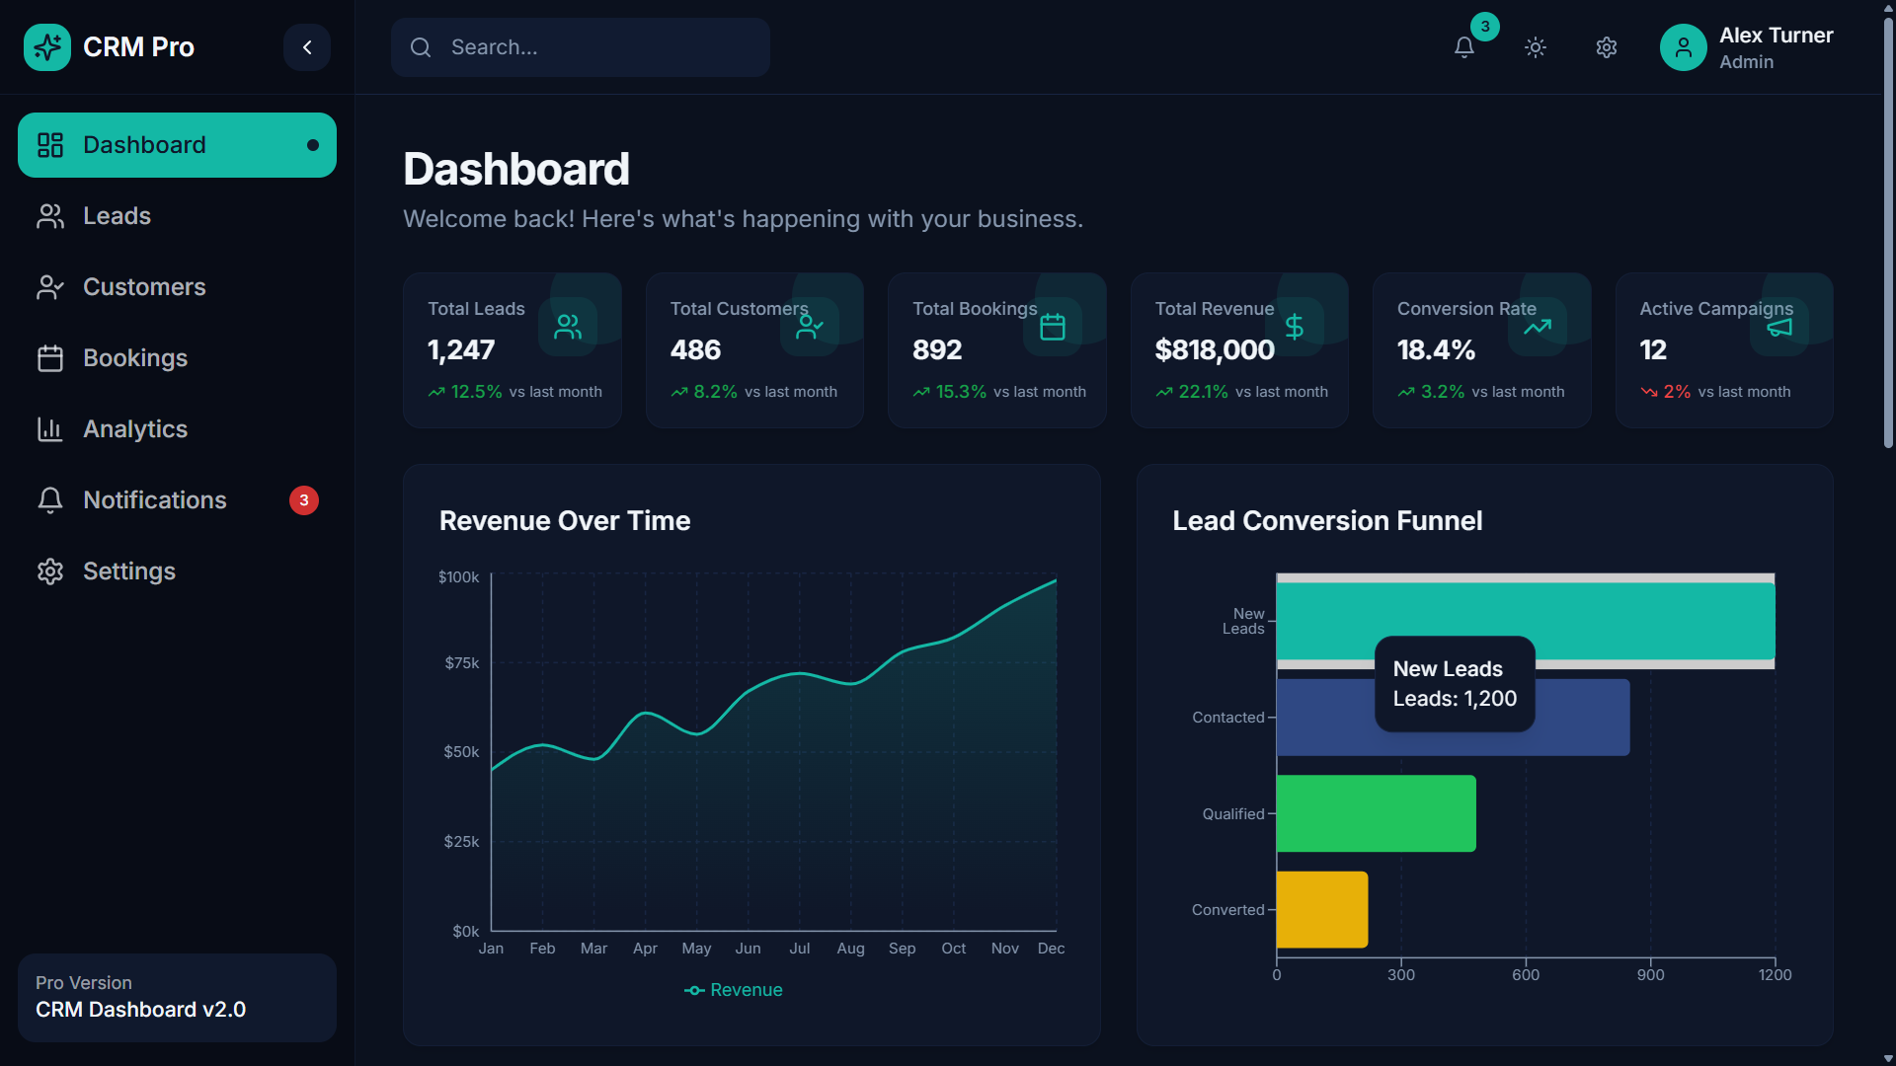Click the notification count badge 3 in header
Screen dimensions: 1896x1066
point(1485,27)
